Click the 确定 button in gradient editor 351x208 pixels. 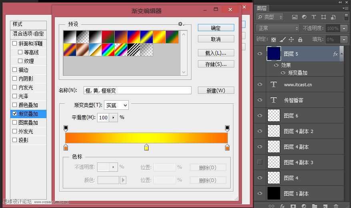[215, 28]
